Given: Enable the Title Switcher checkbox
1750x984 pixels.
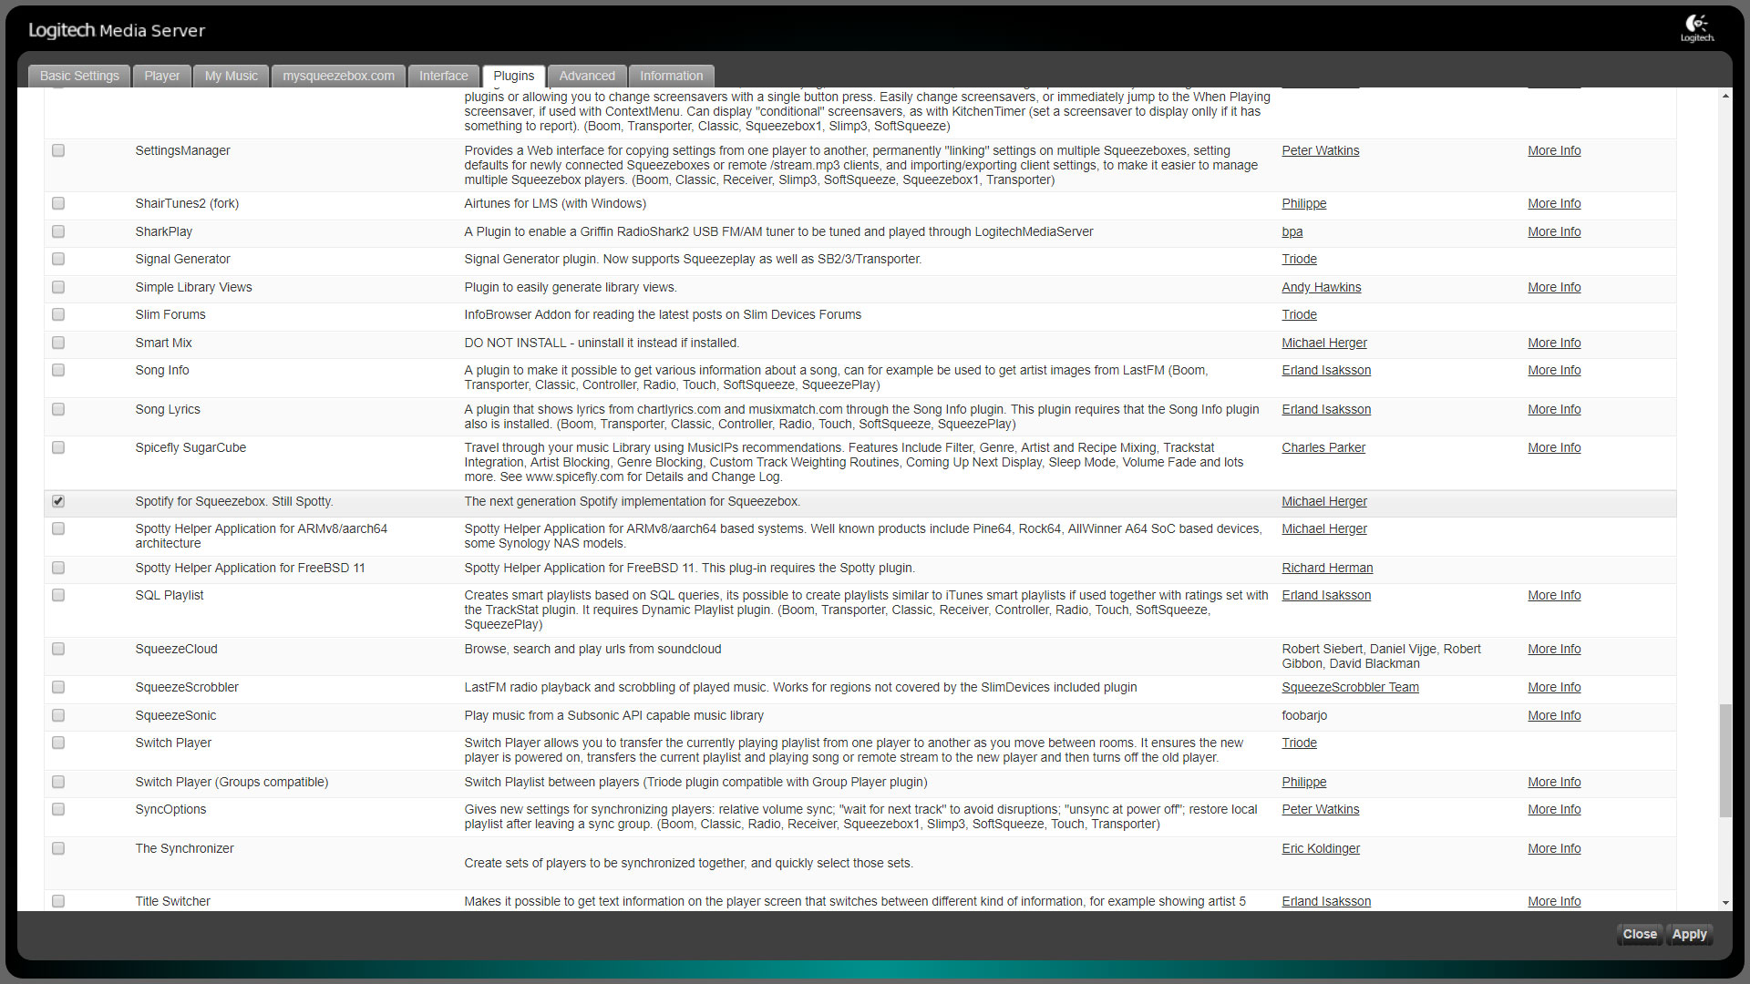Looking at the screenshot, I should tap(58, 901).
